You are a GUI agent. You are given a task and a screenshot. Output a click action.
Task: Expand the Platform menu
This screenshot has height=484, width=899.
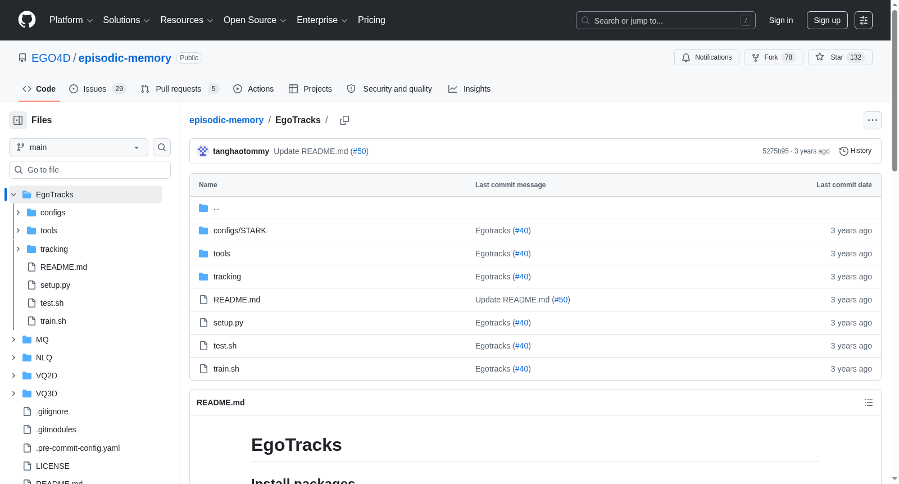click(71, 20)
